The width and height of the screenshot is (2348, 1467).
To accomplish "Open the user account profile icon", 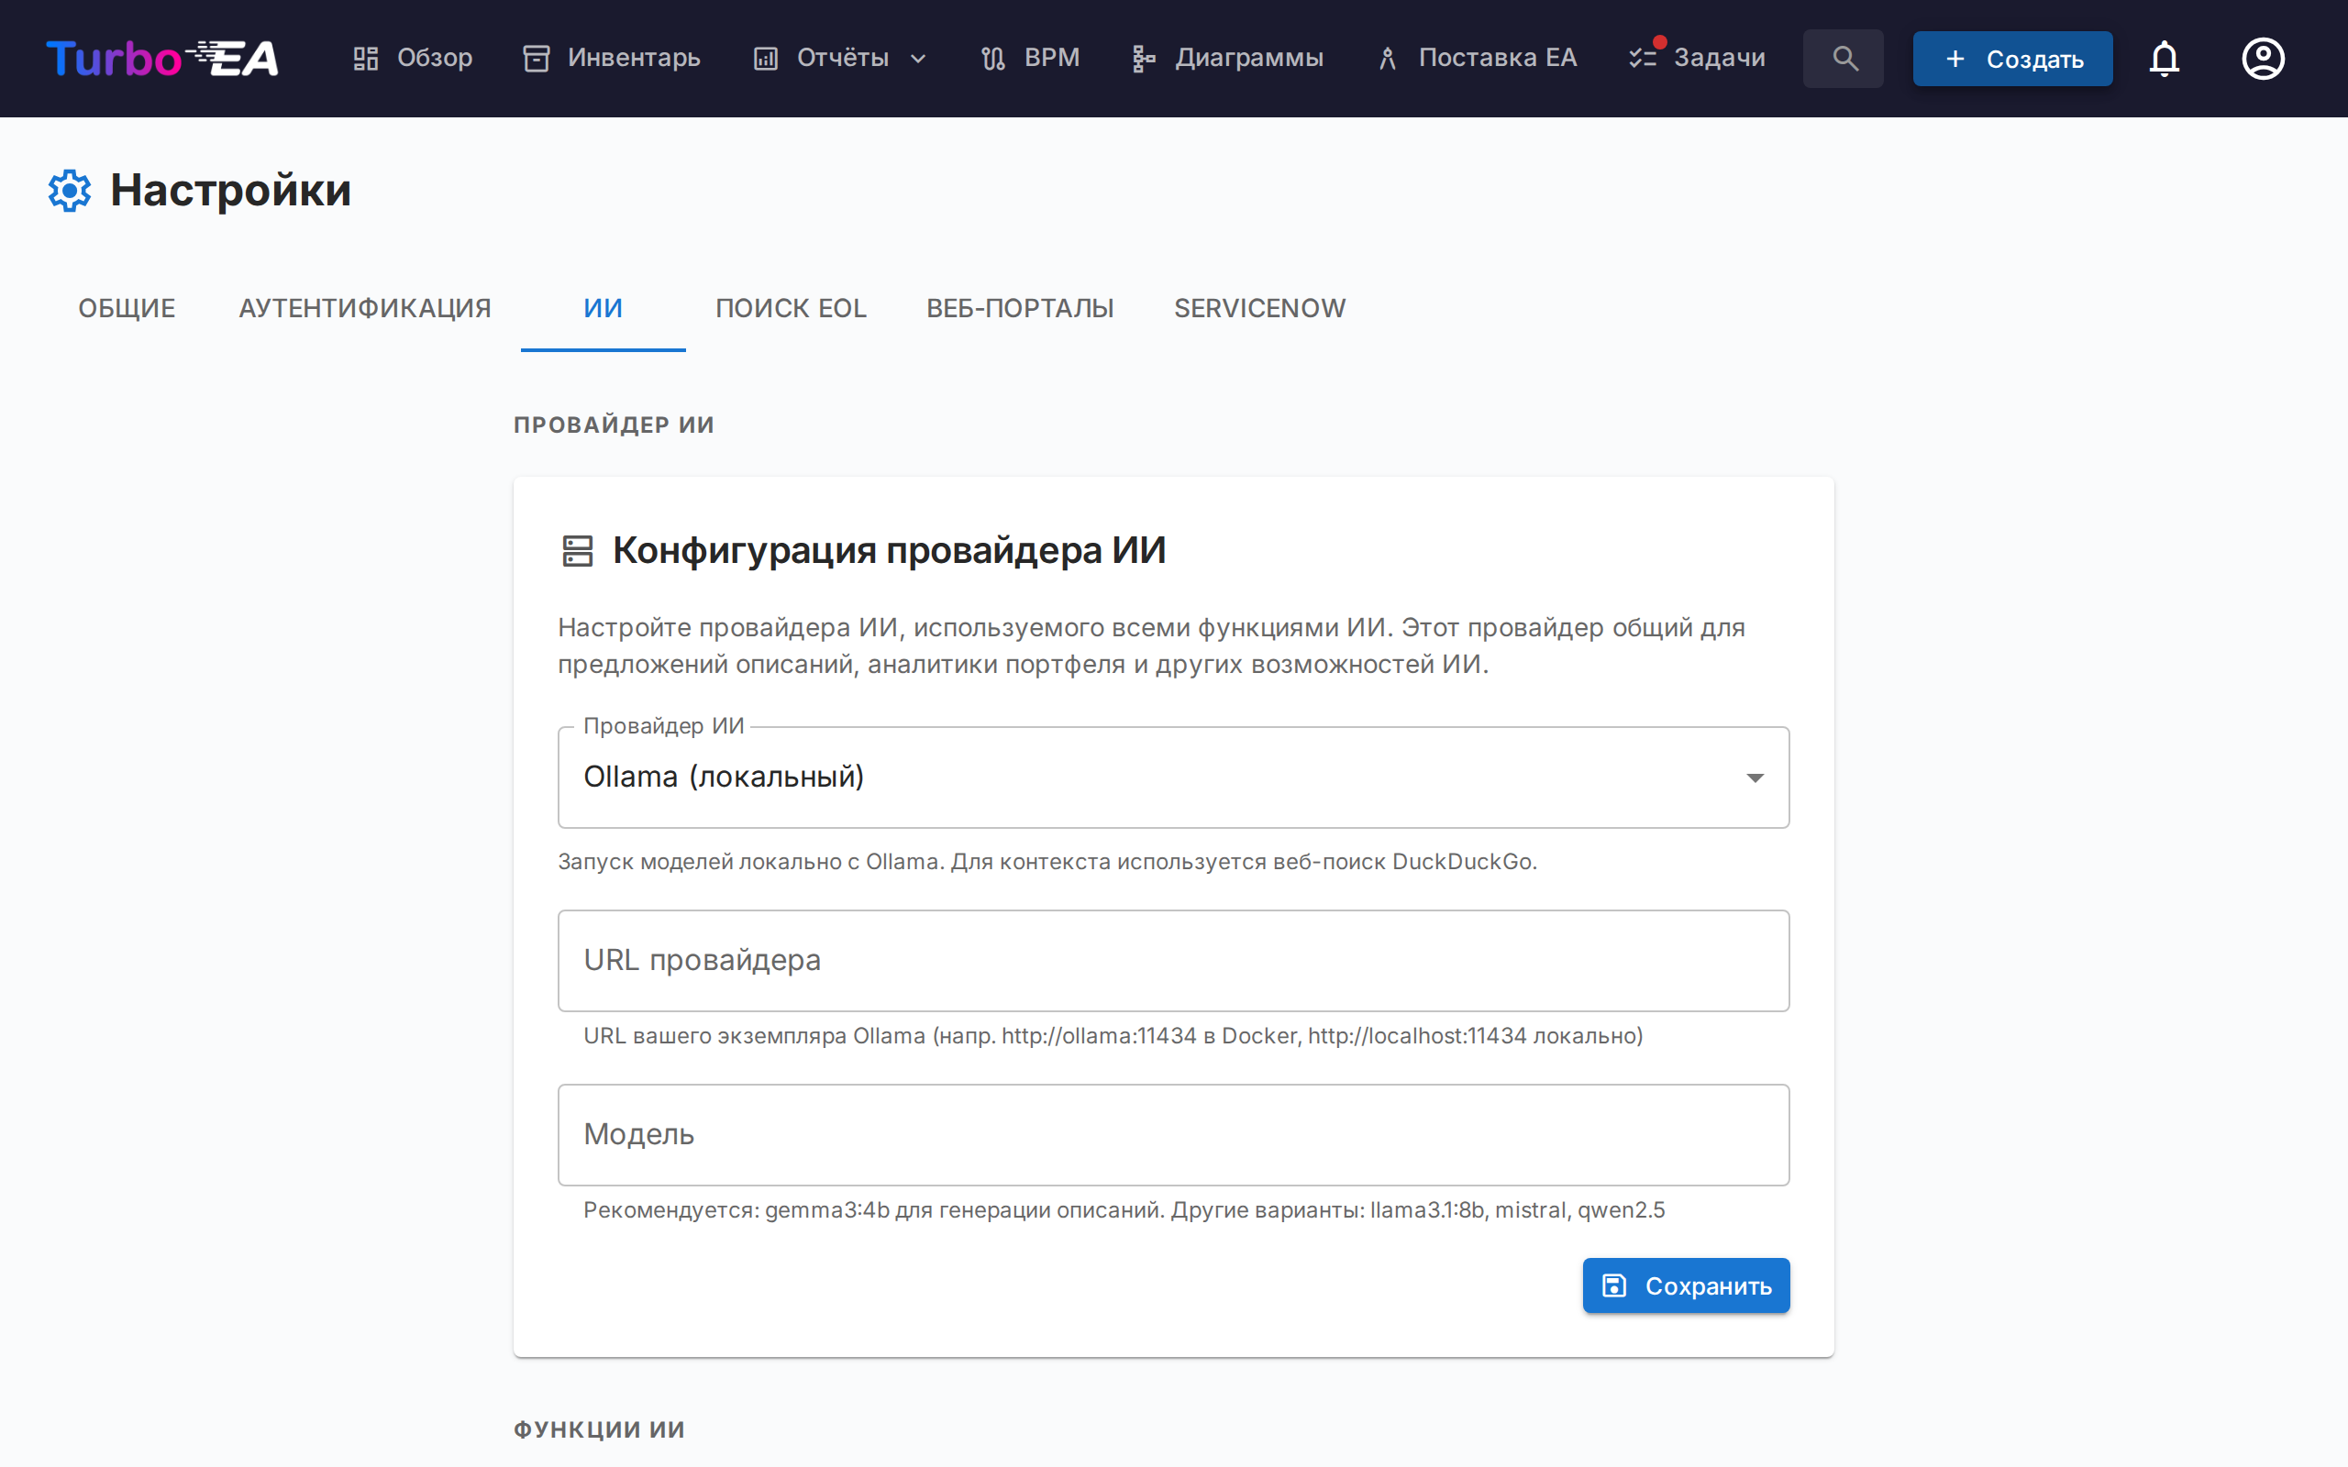I will [2262, 58].
